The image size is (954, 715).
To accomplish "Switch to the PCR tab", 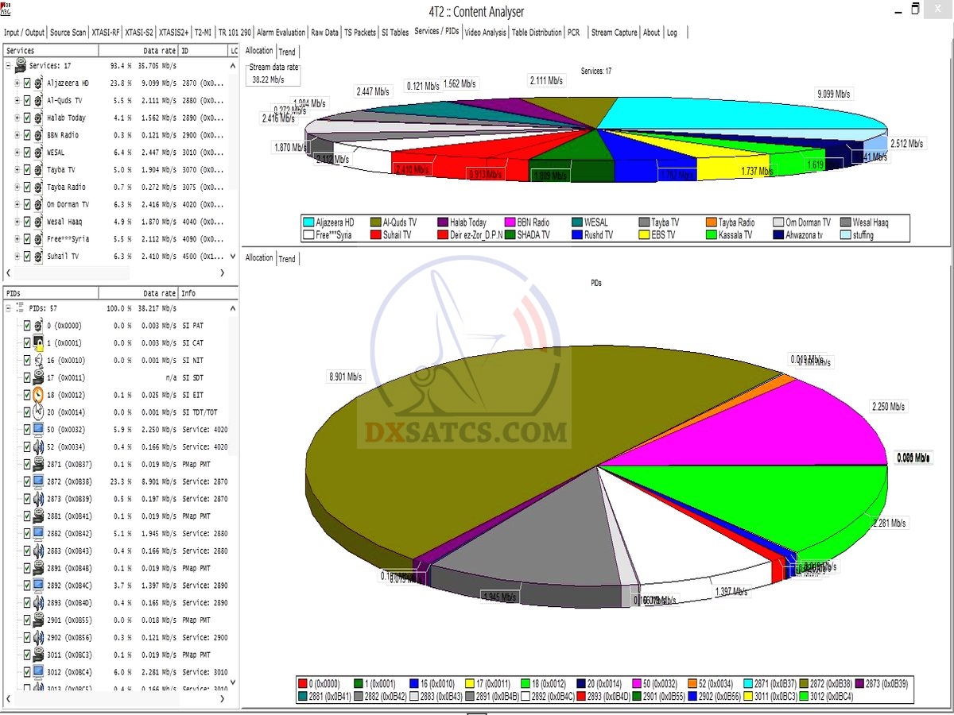I will (x=573, y=33).
